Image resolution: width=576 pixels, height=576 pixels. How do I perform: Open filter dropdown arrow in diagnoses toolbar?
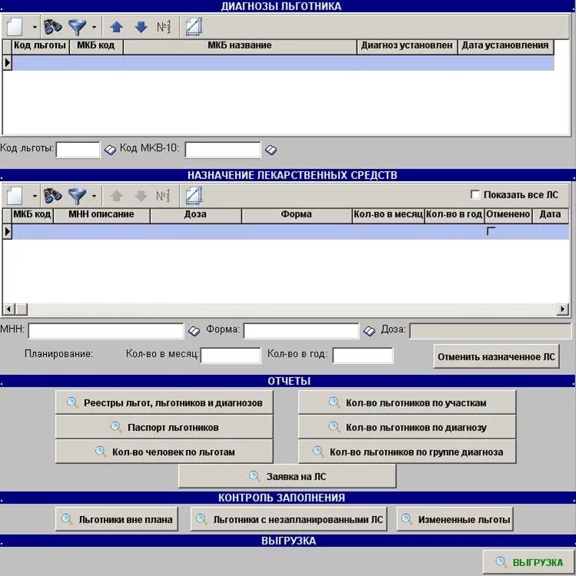click(94, 27)
